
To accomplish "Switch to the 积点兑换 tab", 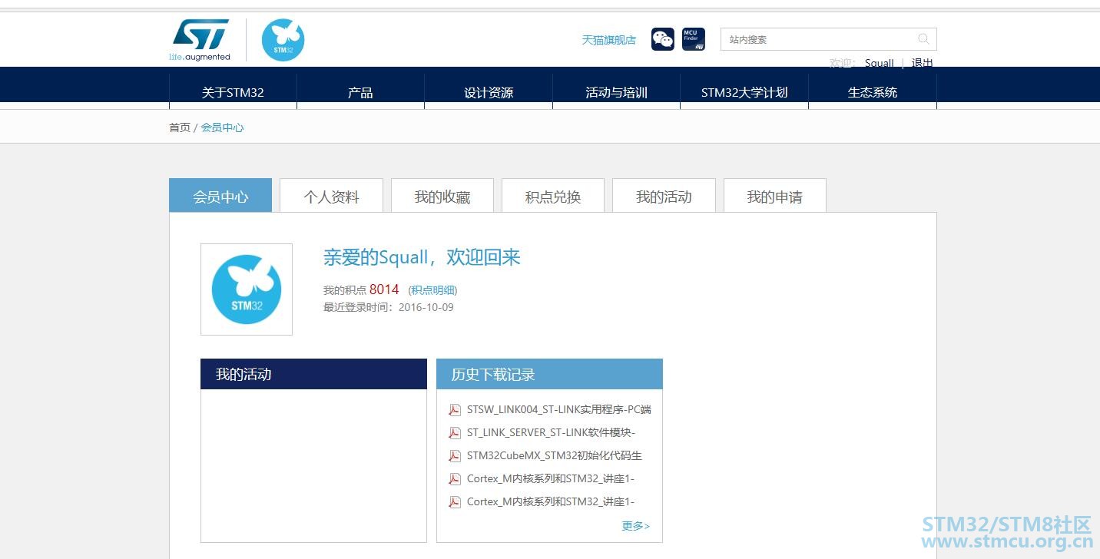I will point(553,196).
